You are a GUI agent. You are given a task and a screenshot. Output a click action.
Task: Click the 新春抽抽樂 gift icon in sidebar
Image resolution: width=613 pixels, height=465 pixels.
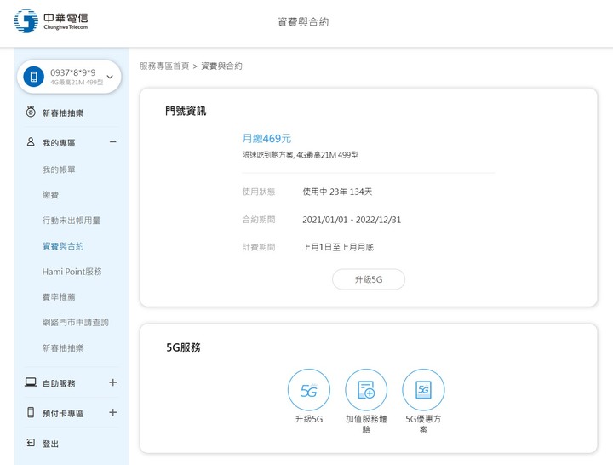point(31,112)
